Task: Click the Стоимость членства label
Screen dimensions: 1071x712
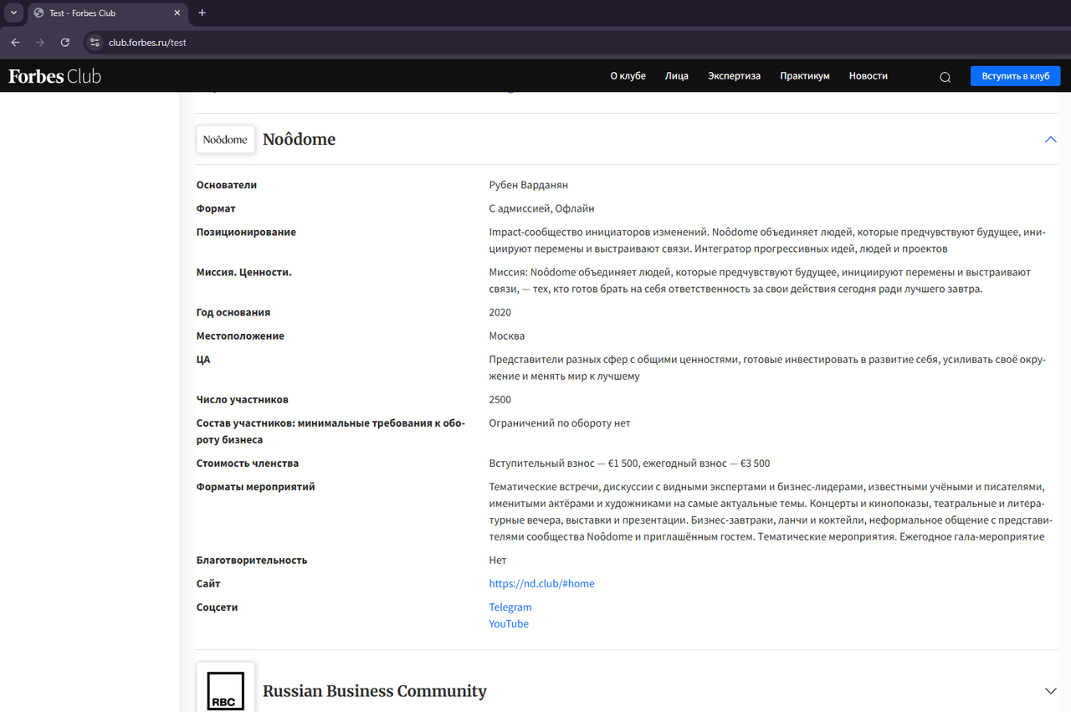Action: pyautogui.click(x=248, y=464)
